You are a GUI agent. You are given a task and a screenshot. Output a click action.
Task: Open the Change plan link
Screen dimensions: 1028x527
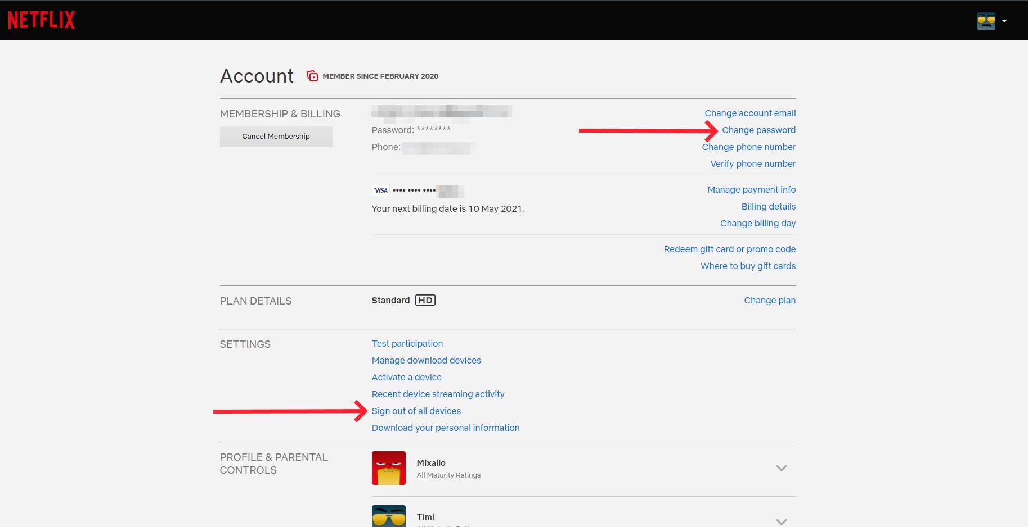pyautogui.click(x=769, y=300)
